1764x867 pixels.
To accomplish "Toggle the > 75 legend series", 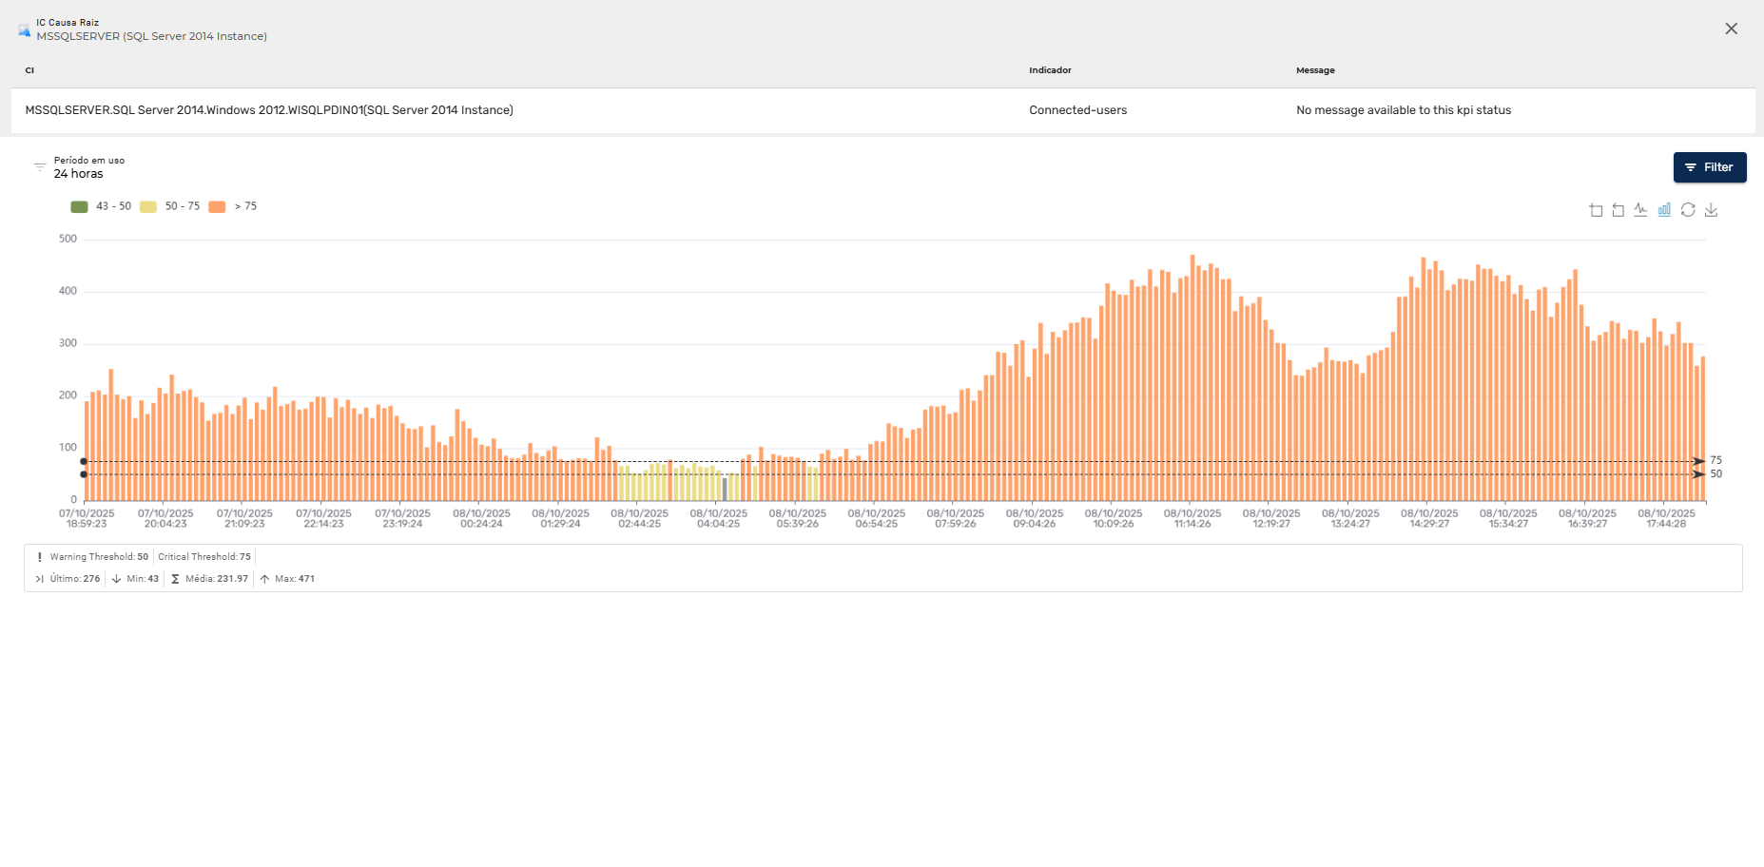I will click(234, 206).
